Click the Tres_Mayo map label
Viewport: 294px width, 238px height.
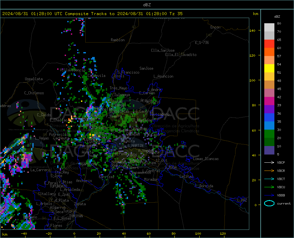(118, 88)
